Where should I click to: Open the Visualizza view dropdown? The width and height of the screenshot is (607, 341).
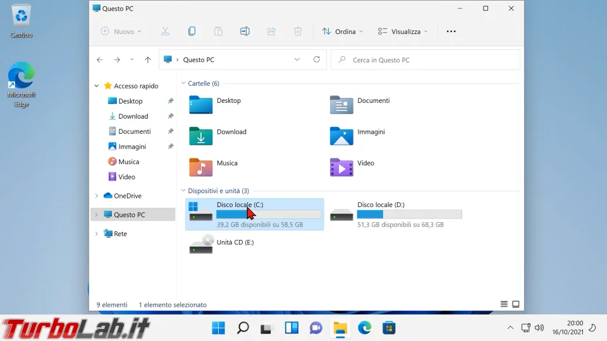tap(403, 32)
